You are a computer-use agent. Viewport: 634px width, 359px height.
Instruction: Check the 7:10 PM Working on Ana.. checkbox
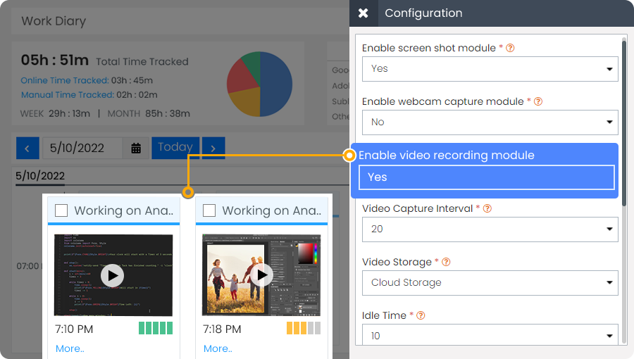[x=61, y=210]
